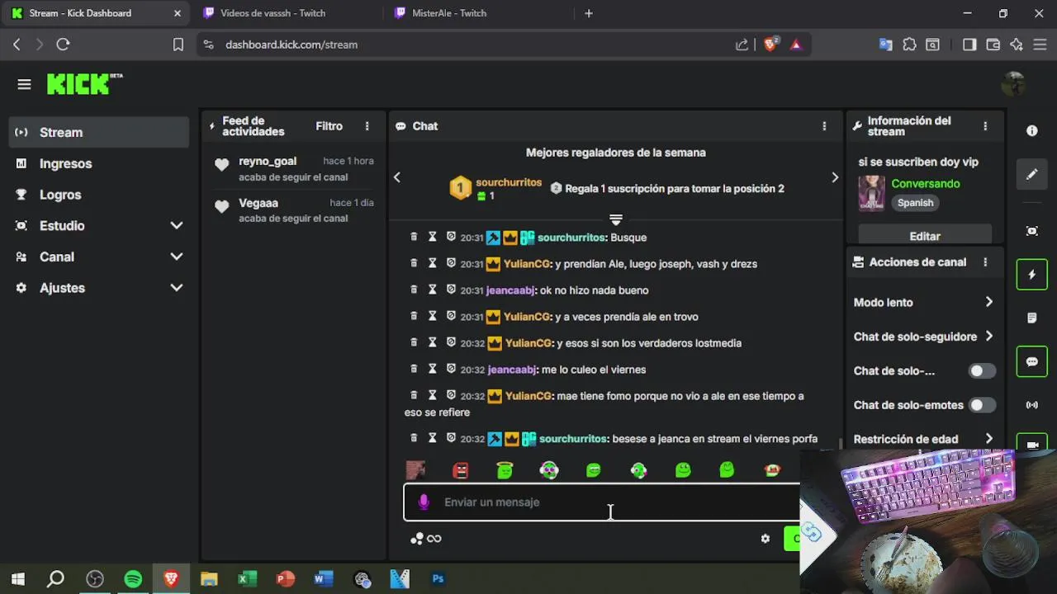Click Filtro in activity feed
The height and width of the screenshot is (594, 1057).
point(329,126)
